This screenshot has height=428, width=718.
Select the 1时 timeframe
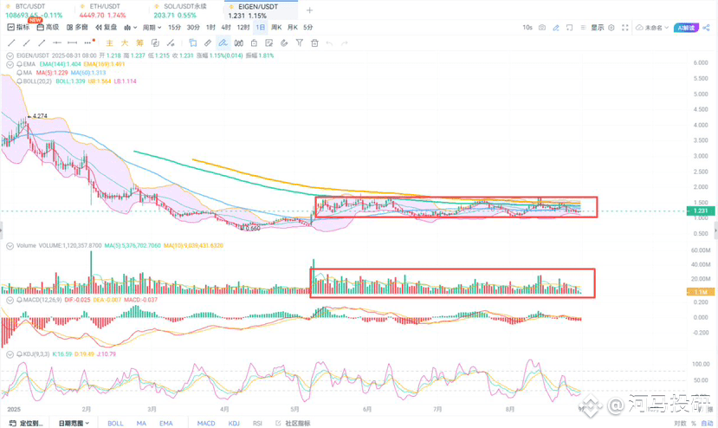(210, 28)
